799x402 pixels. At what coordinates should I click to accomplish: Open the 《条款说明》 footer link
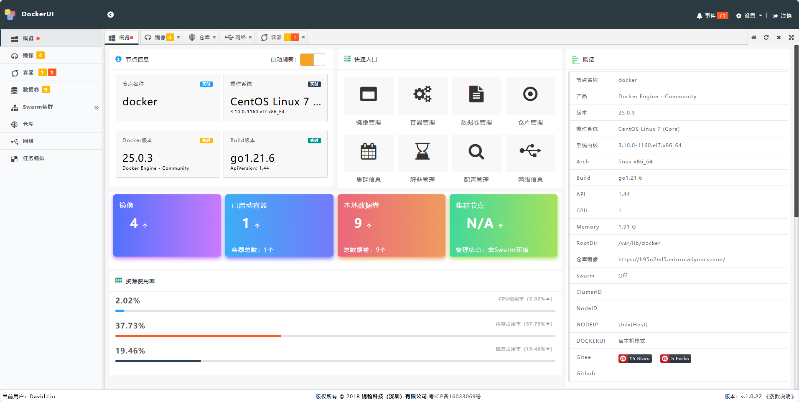point(780,397)
